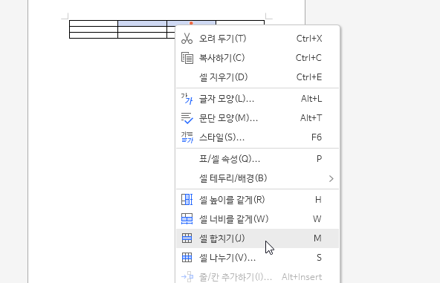440x283 pixels.
Task: Click the Ctrl+C shortcut label
Action: coord(308,58)
